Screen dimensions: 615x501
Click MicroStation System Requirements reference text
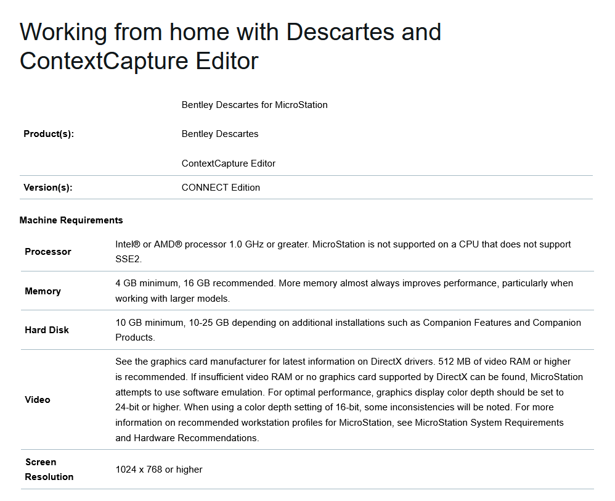[489, 423]
